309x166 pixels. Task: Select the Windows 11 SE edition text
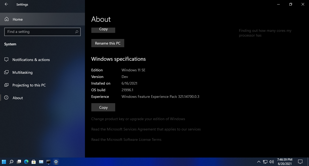134,70
